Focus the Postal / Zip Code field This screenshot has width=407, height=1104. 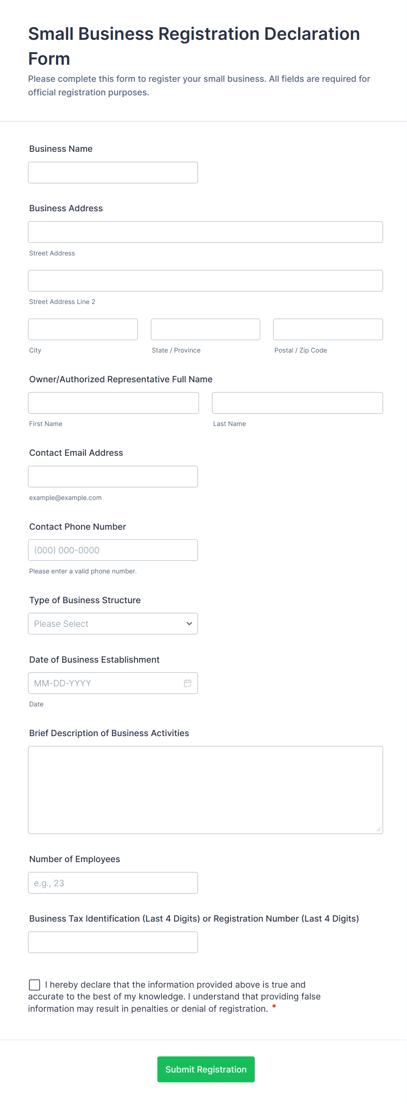pos(328,329)
